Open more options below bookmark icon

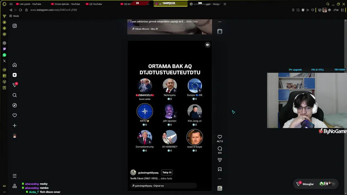tap(220, 179)
